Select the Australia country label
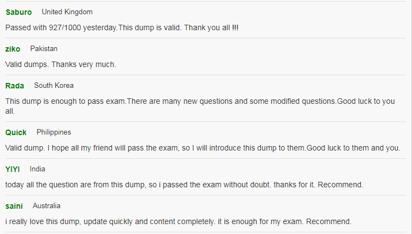This screenshot has width=412, height=234. (x=47, y=205)
